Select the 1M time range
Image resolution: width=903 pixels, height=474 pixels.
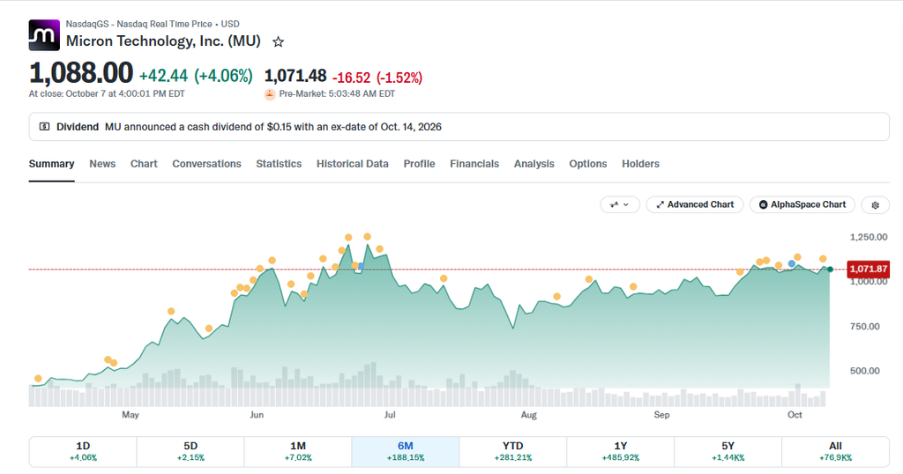pyautogui.click(x=298, y=452)
